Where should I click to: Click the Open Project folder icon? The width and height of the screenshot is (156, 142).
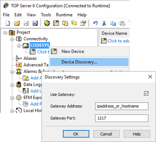coord(17,23)
